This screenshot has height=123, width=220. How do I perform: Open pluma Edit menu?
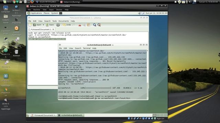(35, 21)
